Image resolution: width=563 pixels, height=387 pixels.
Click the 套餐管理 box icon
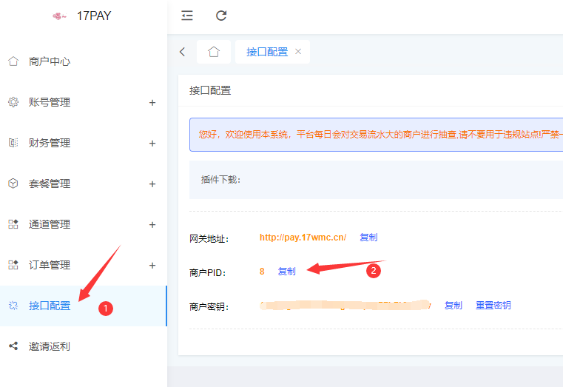pos(13,184)
